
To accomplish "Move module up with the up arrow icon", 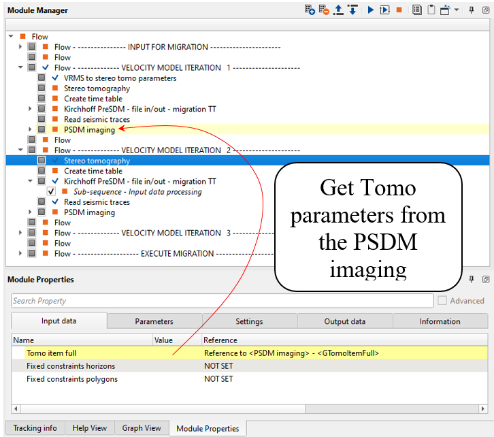I will coord(339,10).
